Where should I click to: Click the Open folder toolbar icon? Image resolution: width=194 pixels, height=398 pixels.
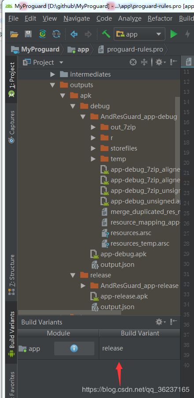point(14,34)
